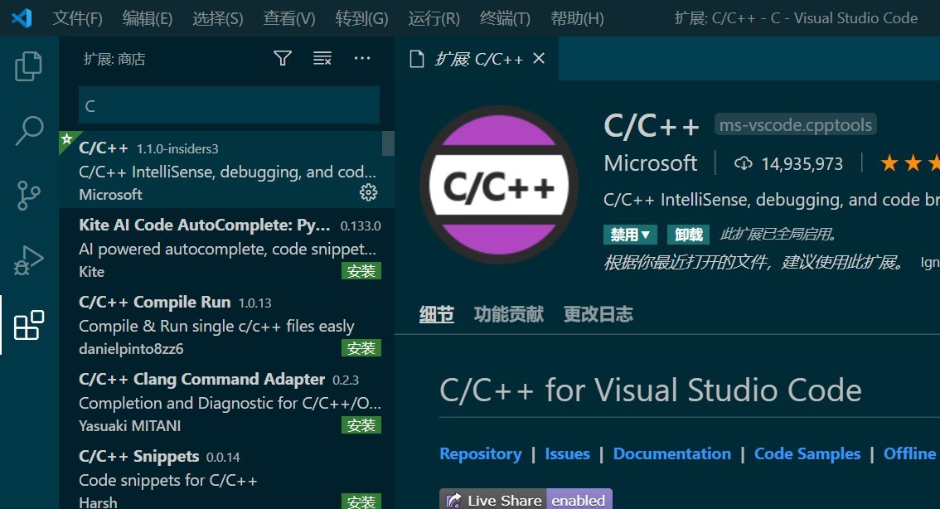Install C/C++ Clang Command Adapter extension
This screenshot has width=940, height=509.
pyautogui.click(x=361, y=425)
